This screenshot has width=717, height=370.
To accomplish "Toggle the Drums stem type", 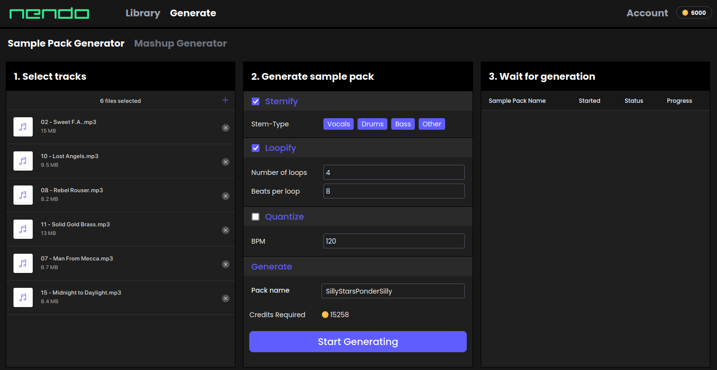I will point(372,124).
